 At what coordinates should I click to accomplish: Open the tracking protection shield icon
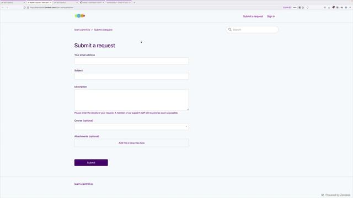(x=25, y=7)
